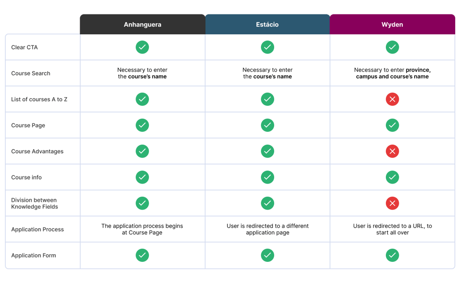Click Estácio's List of courses checkmark

pyautogui.click(x=267, y=99)
